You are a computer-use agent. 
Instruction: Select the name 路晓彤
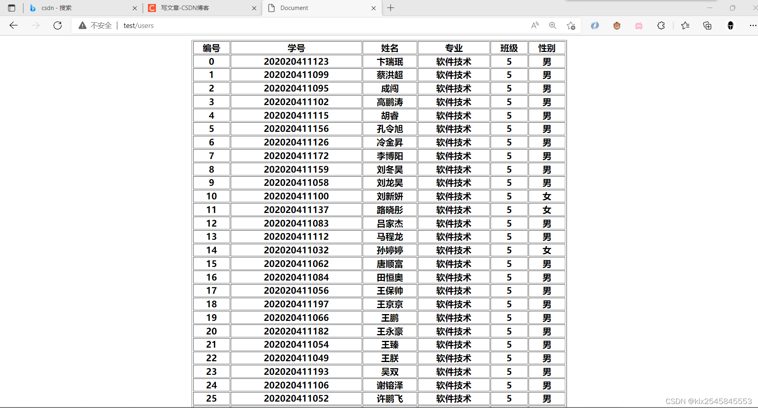pos(390,210)
